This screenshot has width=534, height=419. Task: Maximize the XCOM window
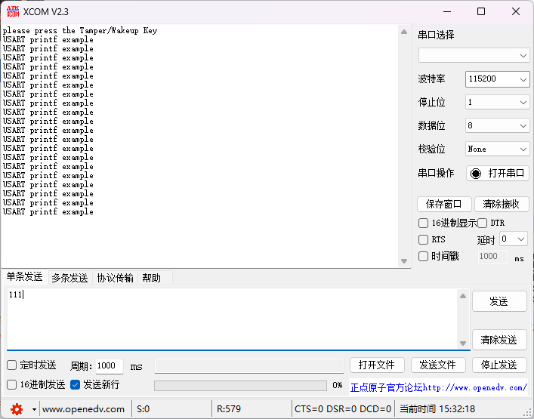[481, 11]
